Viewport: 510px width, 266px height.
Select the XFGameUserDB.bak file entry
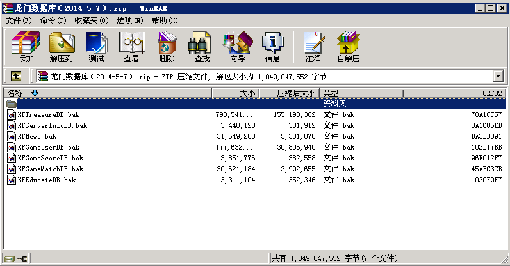(48, 147)
